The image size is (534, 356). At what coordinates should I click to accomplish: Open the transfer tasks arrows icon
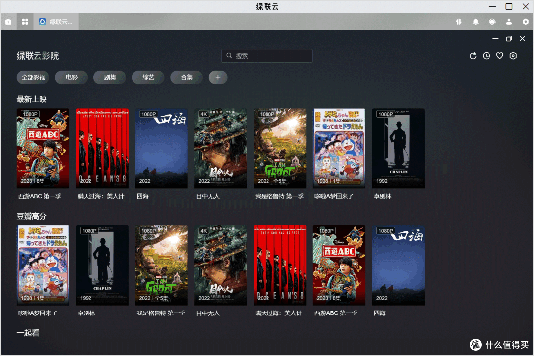[459, 22]
